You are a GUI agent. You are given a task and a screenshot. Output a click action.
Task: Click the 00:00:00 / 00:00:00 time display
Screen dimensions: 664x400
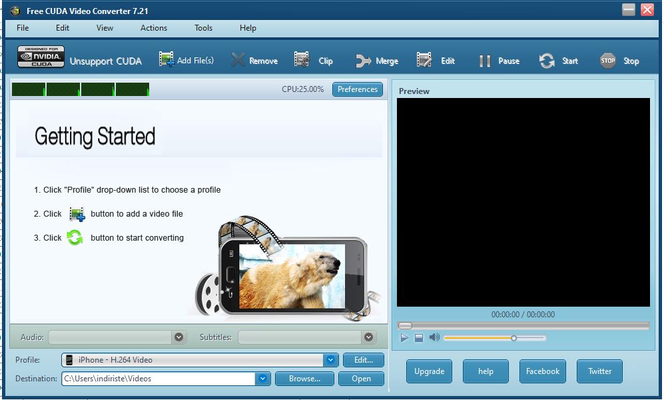[523, 315]
